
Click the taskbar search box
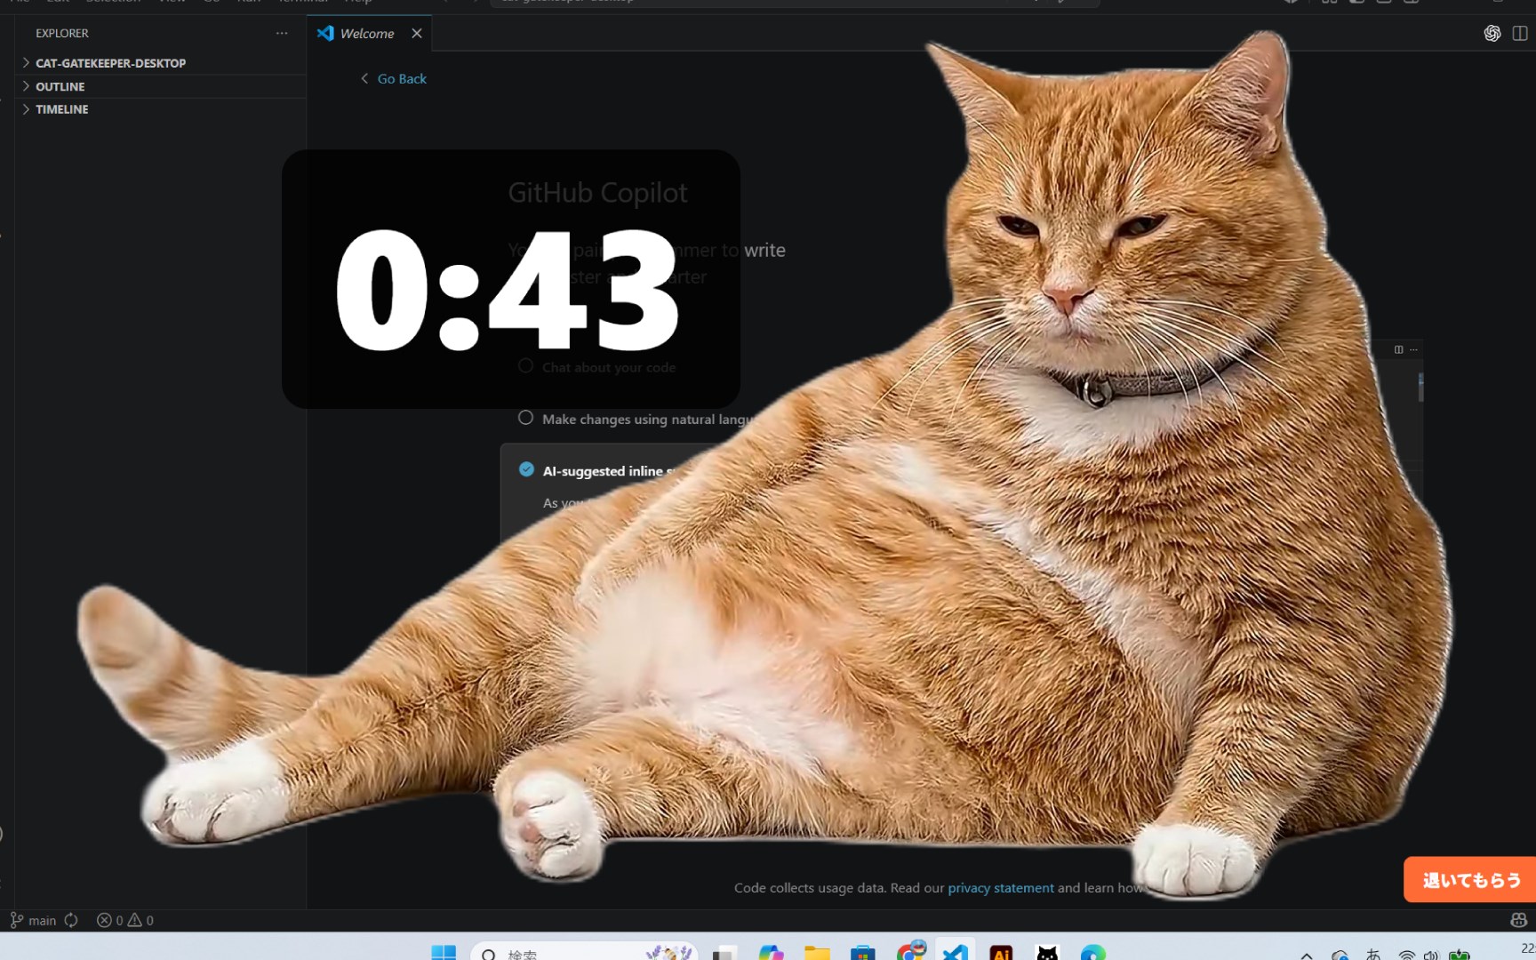[584, 951]
